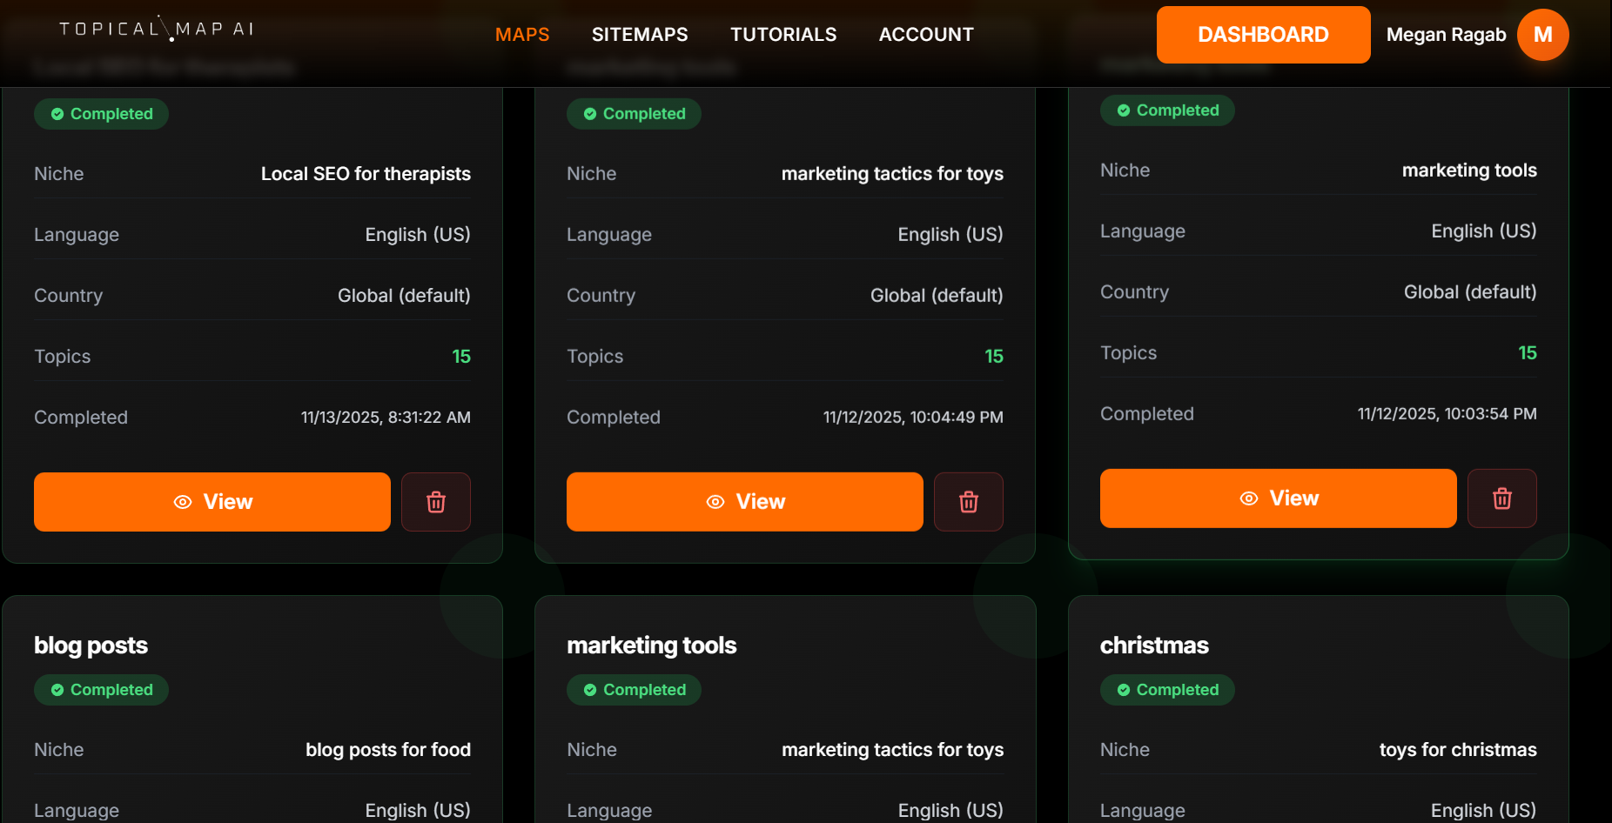Click the Megan Ragab user name

(1446, 35)
